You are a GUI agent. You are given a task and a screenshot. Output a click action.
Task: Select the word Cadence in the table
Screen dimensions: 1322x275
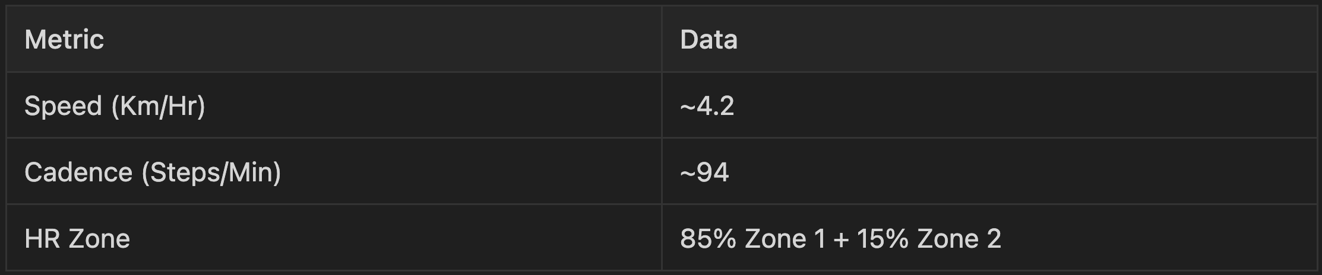coord(78,172)
